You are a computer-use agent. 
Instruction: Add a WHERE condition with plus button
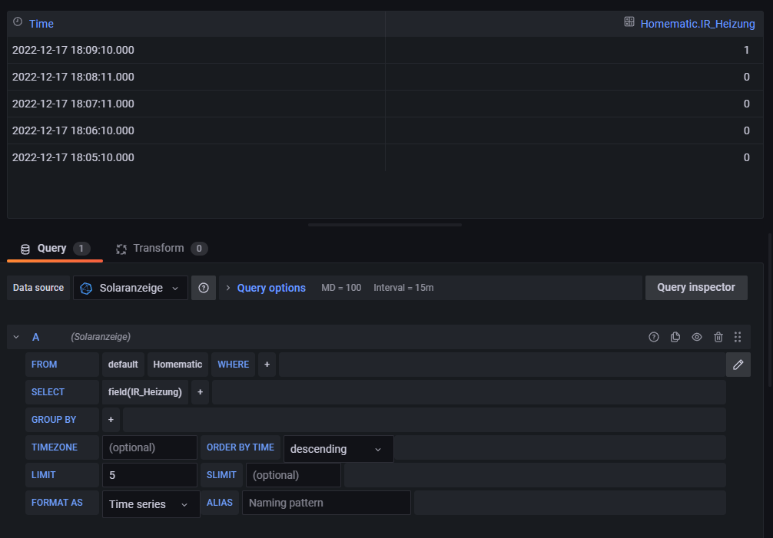(267, 365)
